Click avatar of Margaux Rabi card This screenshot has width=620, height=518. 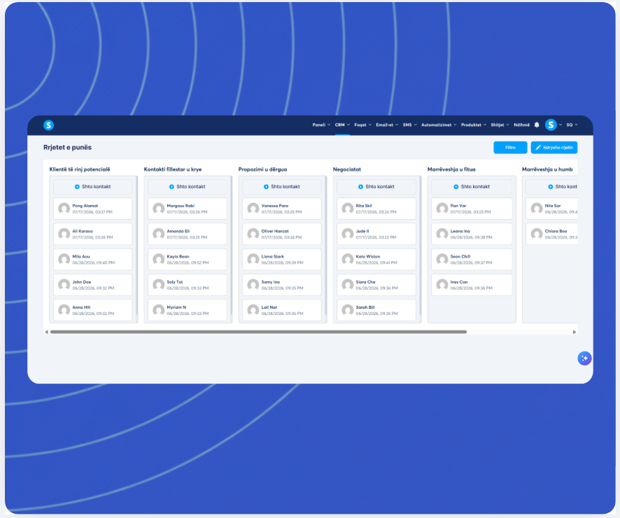tap(159, 209)
